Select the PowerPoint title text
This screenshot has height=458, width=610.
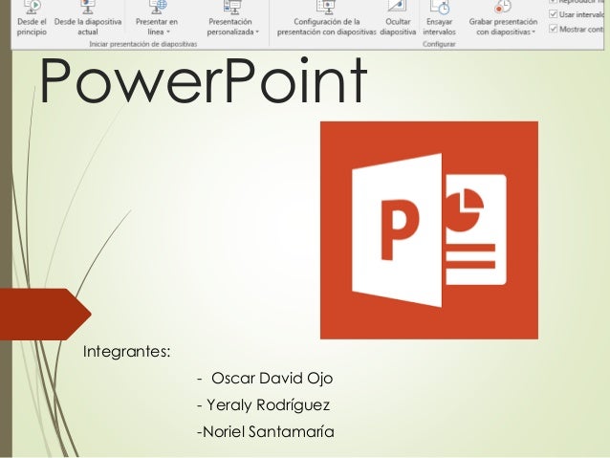coord(203,80)
